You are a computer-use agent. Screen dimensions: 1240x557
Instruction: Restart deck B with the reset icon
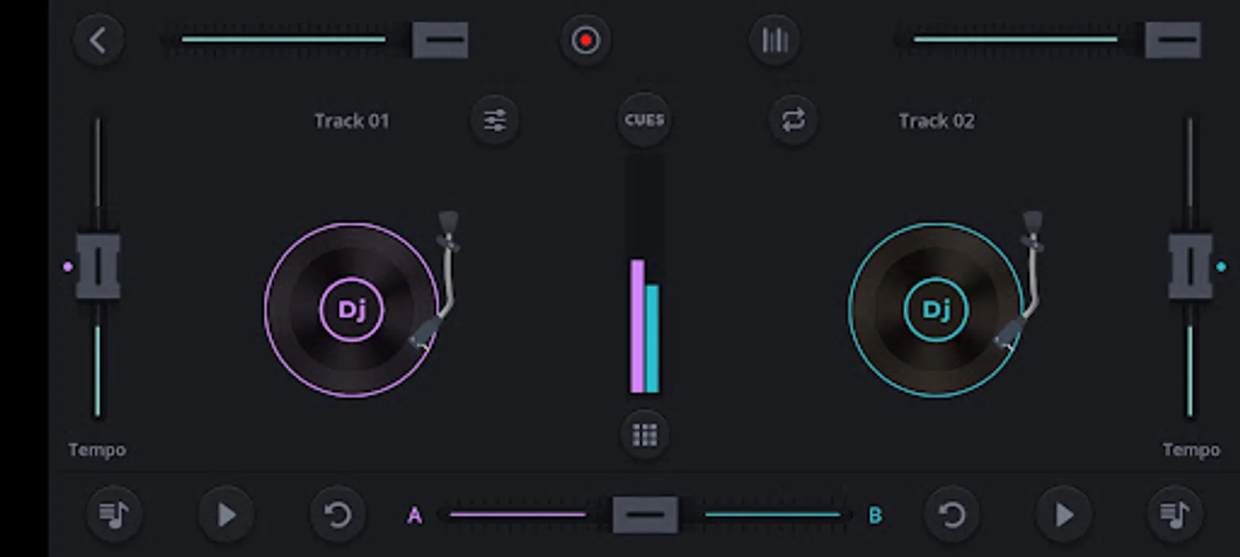[952, 514]
